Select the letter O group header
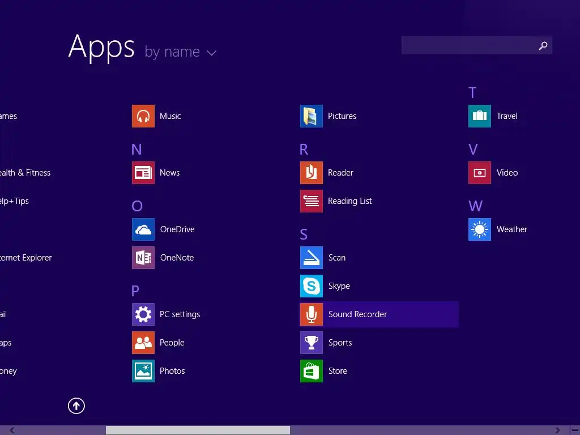The height and width of the screenshot is (435, 580). pos(137,206)
